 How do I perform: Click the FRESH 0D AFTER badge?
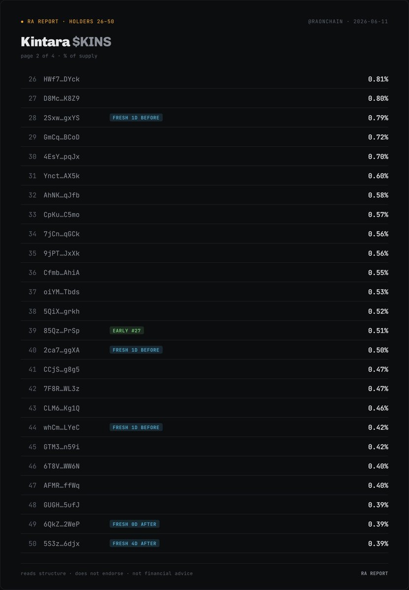[135, 525]
